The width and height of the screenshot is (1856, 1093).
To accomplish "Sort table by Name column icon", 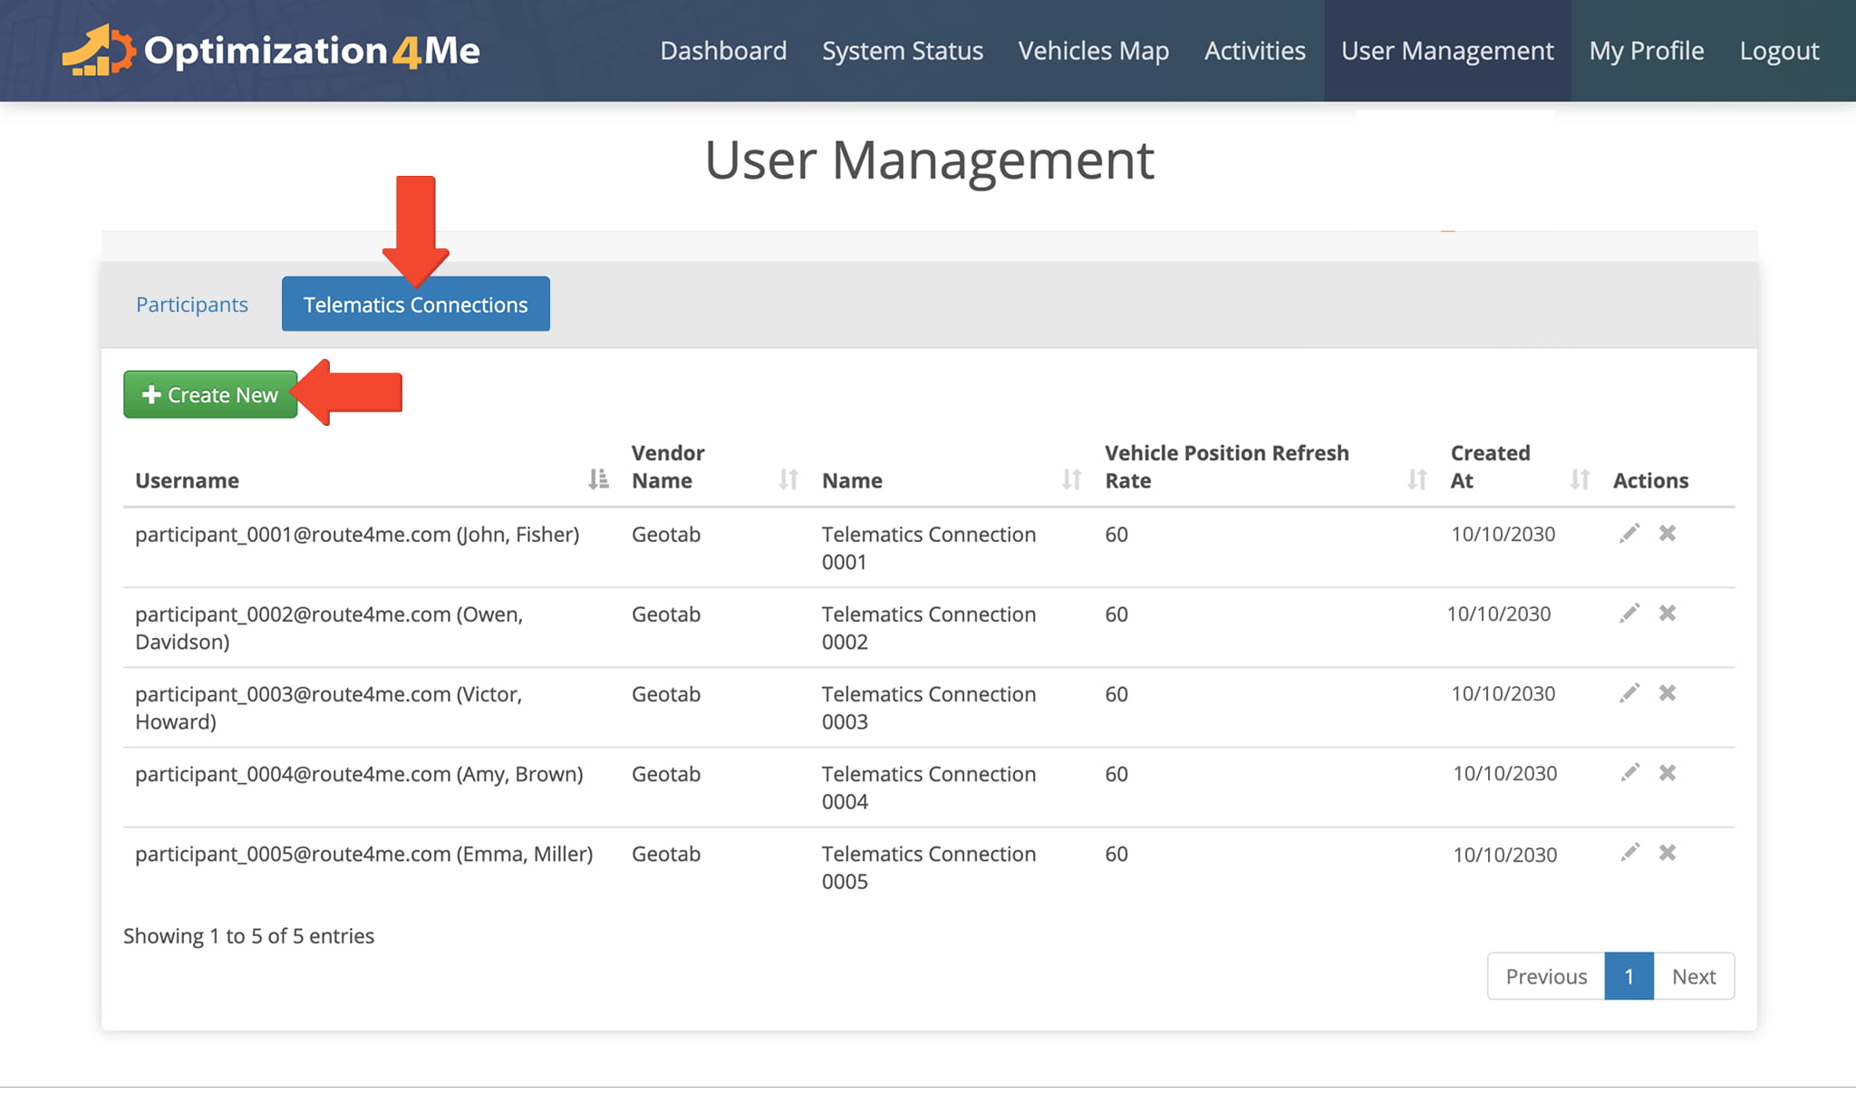I will [x=1071, y=479].
